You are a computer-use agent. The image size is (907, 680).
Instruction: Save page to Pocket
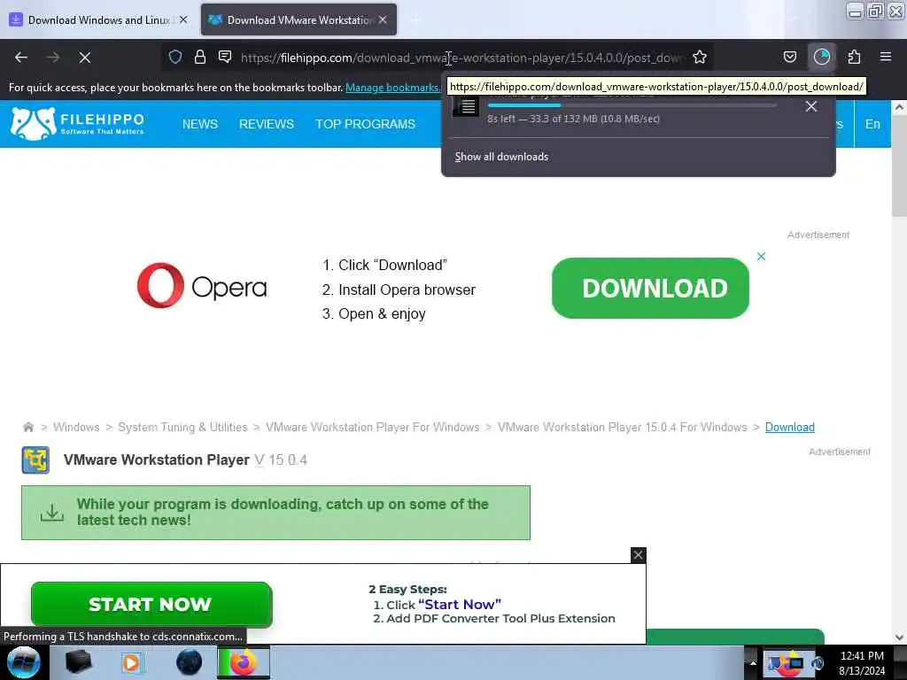point(789,57)
